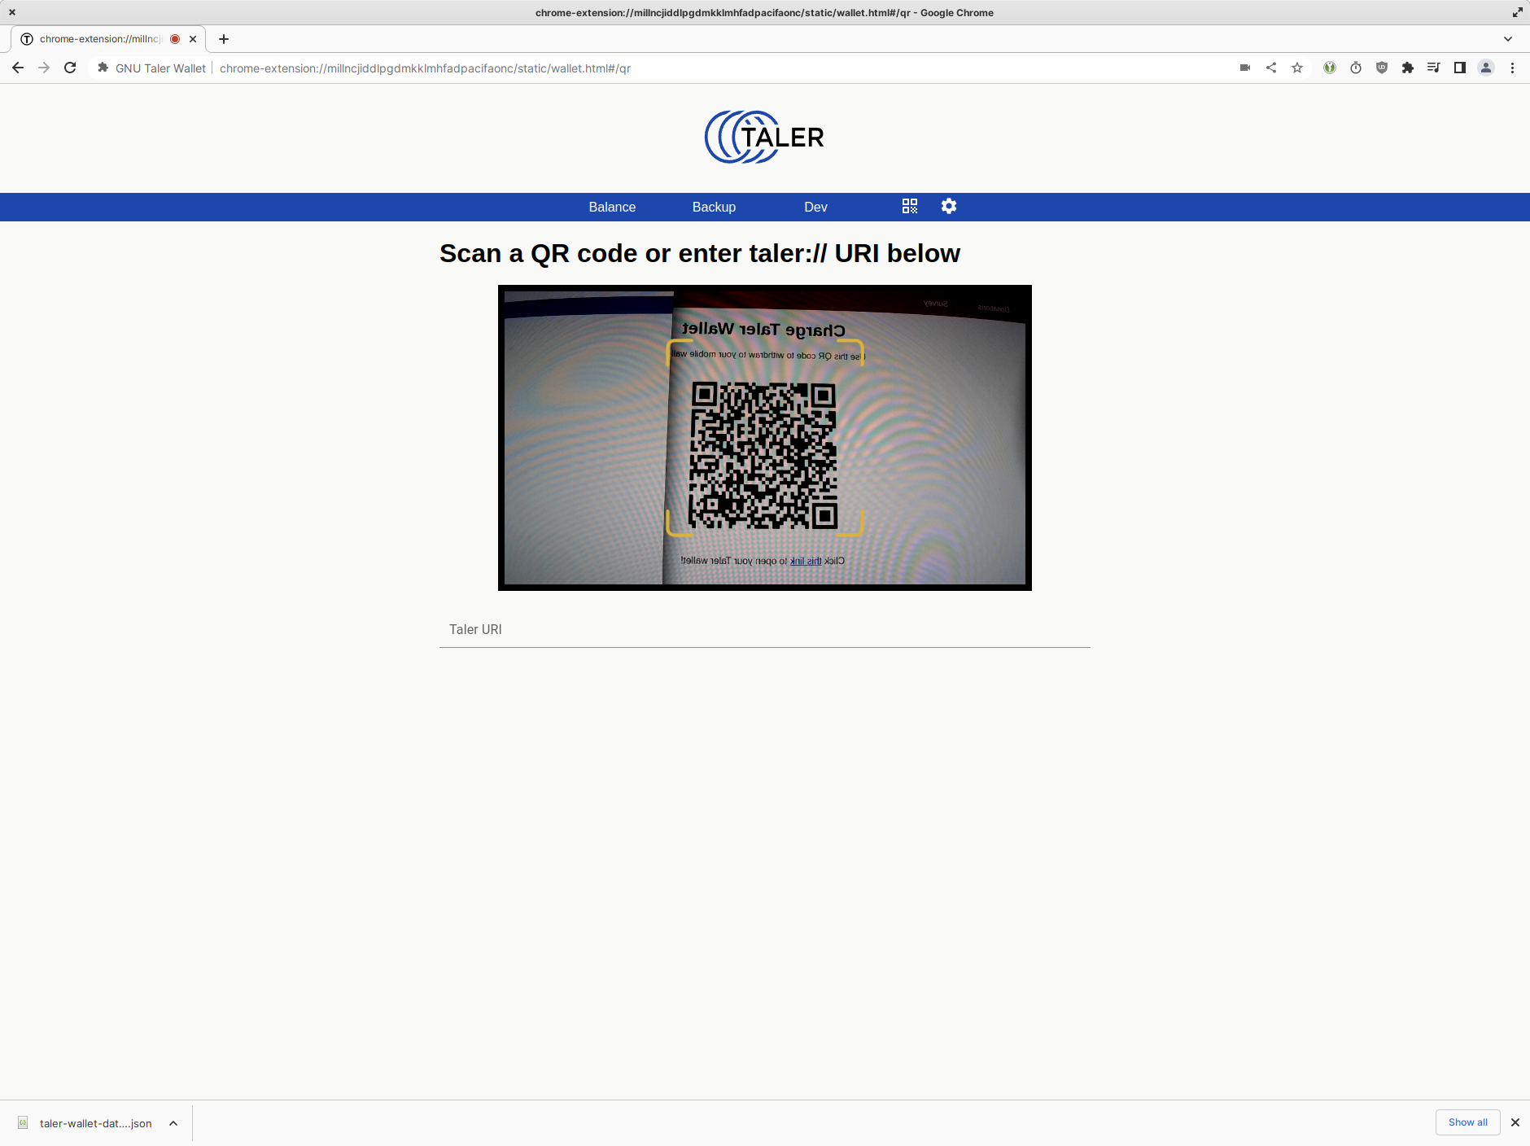Open a new browser tab
This screenshot has width=1530, height=1146.
pyautogui.click(x=224, y=39)
